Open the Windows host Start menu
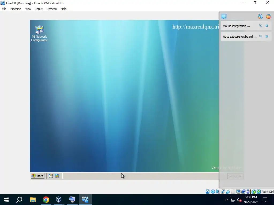The height and width of the screenshot is (205, 274). pyautogui.click(x=6, y=200)
